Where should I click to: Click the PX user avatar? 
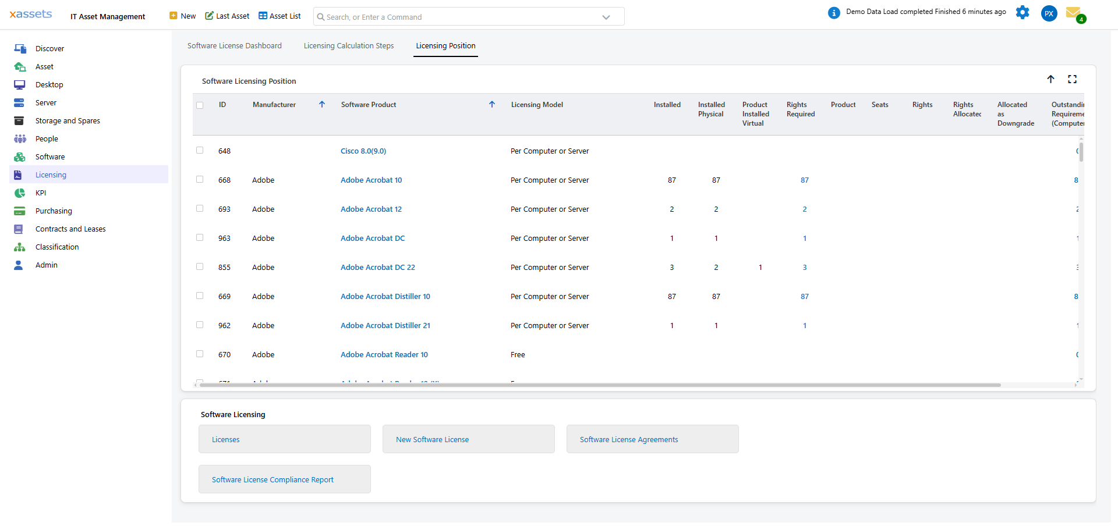(x=1049, y=13)
